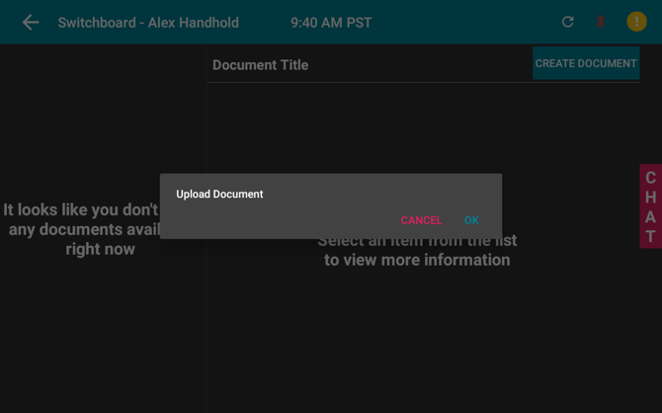Click the no documents available message
The height and width of the screenshot is (413, 662).
81,229
